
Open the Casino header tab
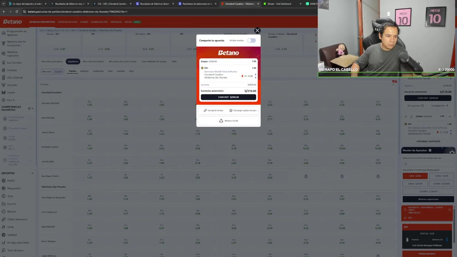84,22
